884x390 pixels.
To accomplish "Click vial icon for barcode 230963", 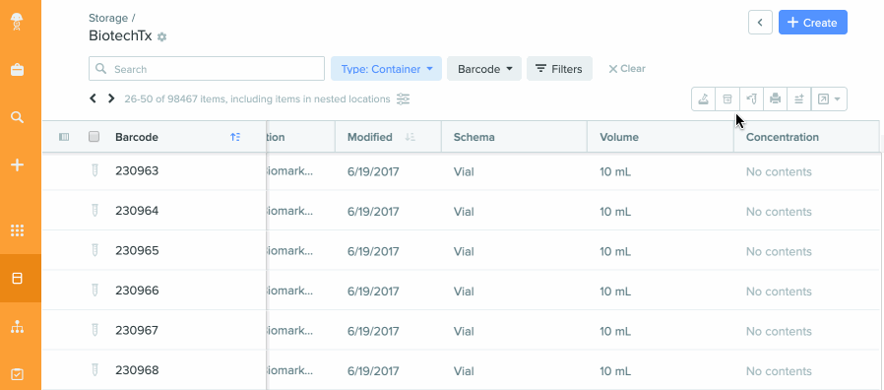I will point(95,169).
